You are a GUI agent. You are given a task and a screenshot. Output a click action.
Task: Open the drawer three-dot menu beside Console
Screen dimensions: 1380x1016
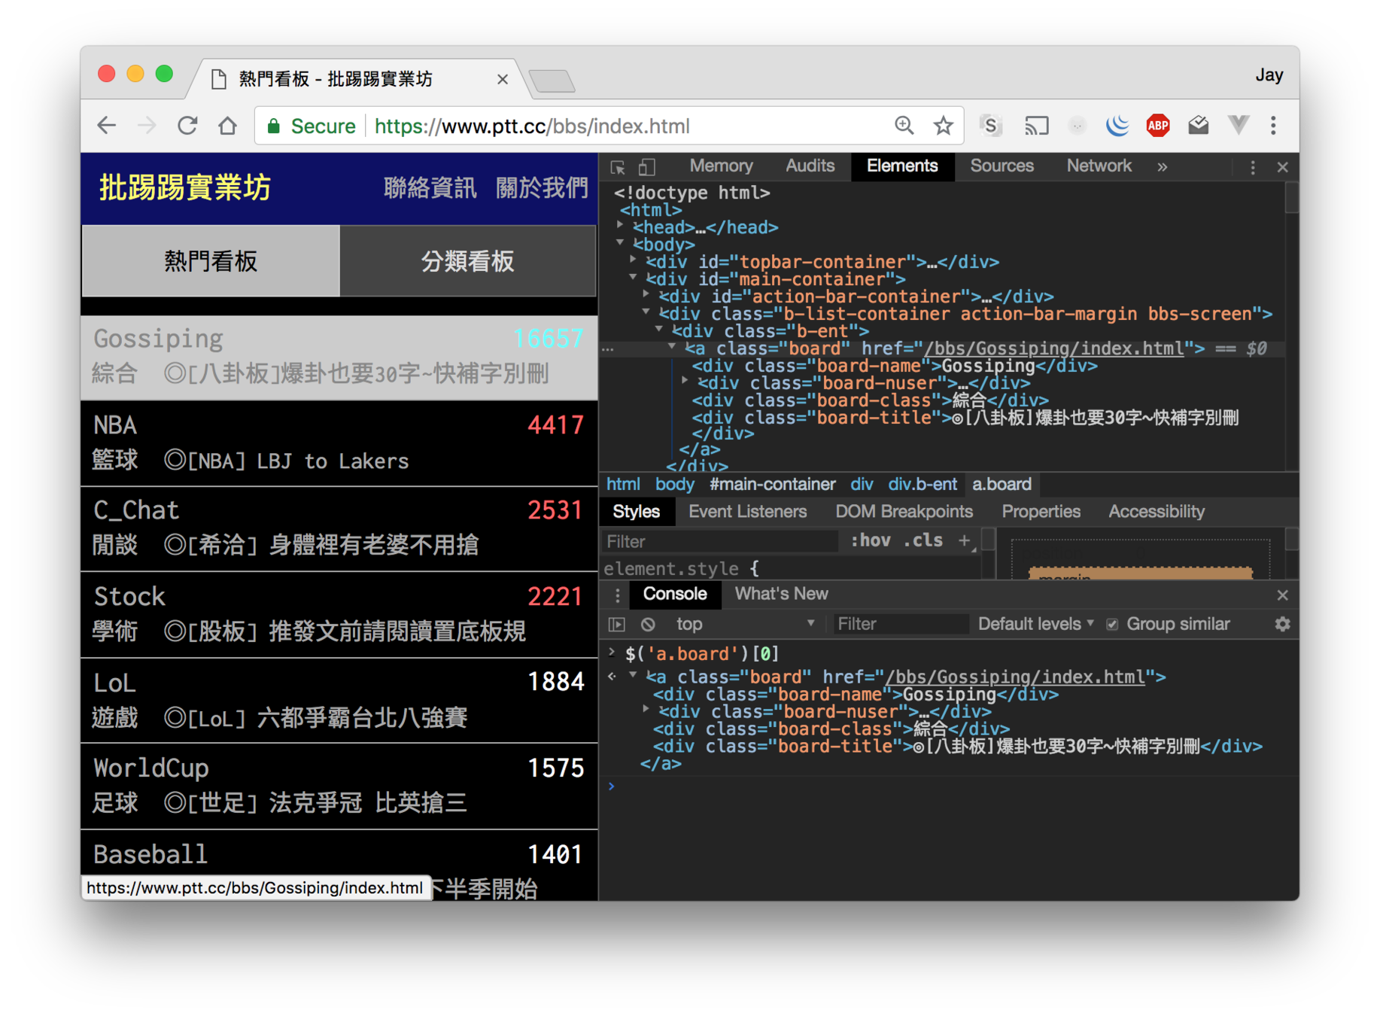[618, 595]
